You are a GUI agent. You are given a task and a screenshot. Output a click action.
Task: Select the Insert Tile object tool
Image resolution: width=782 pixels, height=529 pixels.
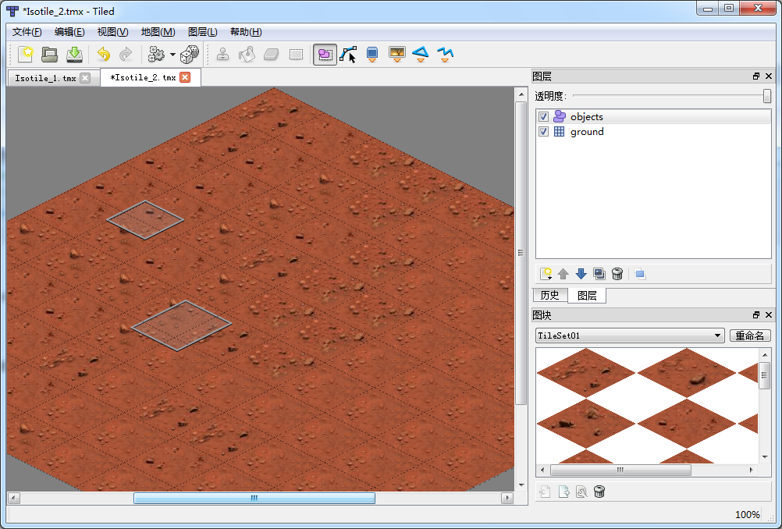(x=397, y=54)
